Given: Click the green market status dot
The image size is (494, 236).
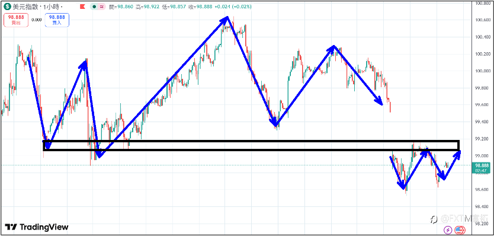Looking at the screenshot, I should 94,7.
